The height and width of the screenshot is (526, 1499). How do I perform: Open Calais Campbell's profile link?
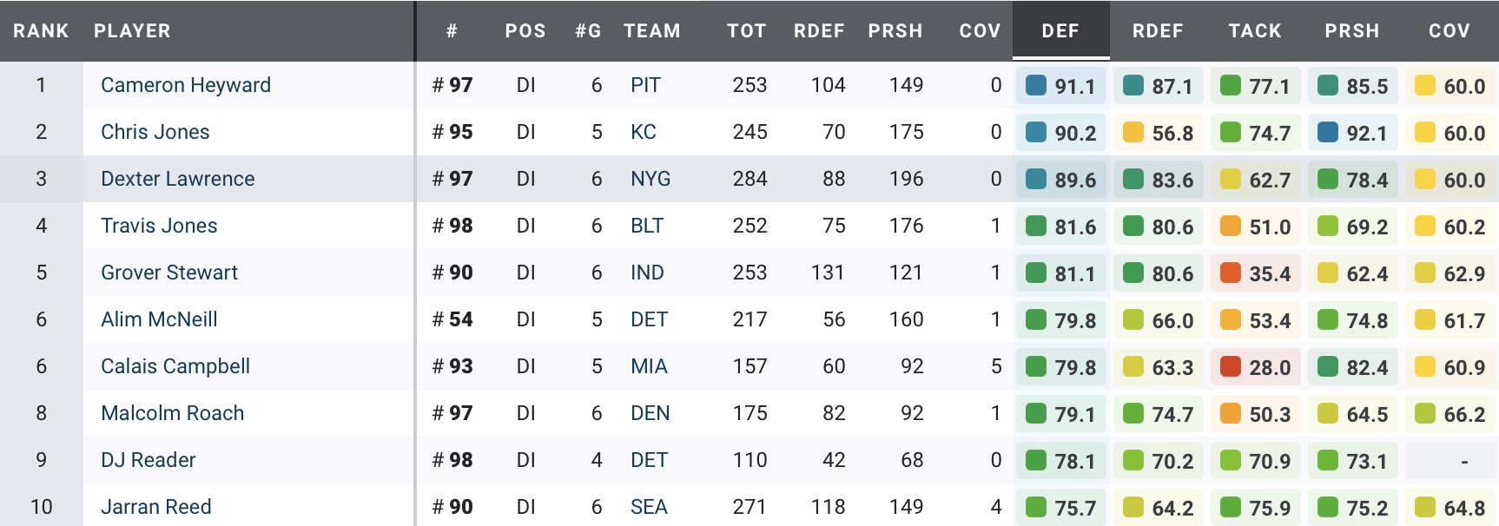coord(175,366)
